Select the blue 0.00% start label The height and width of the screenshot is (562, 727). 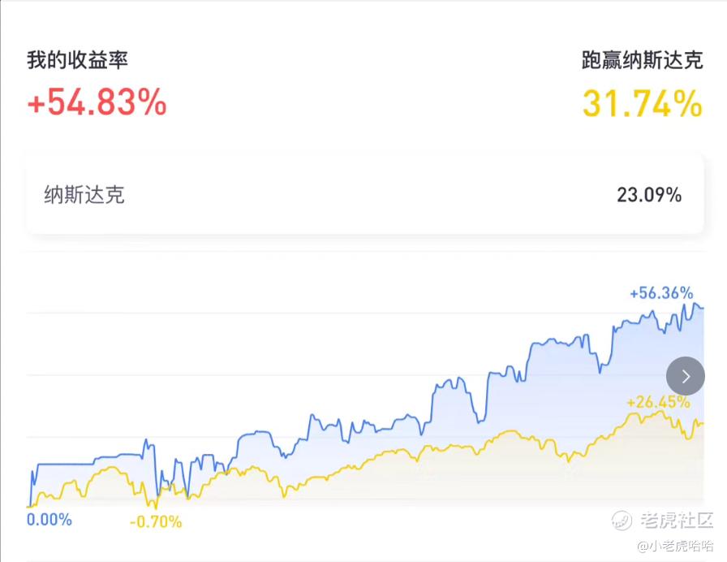(x=49, y=519)
